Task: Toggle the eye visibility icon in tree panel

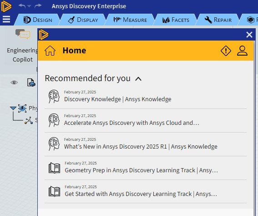Action: pyautogui.click(x=14, y=82)
